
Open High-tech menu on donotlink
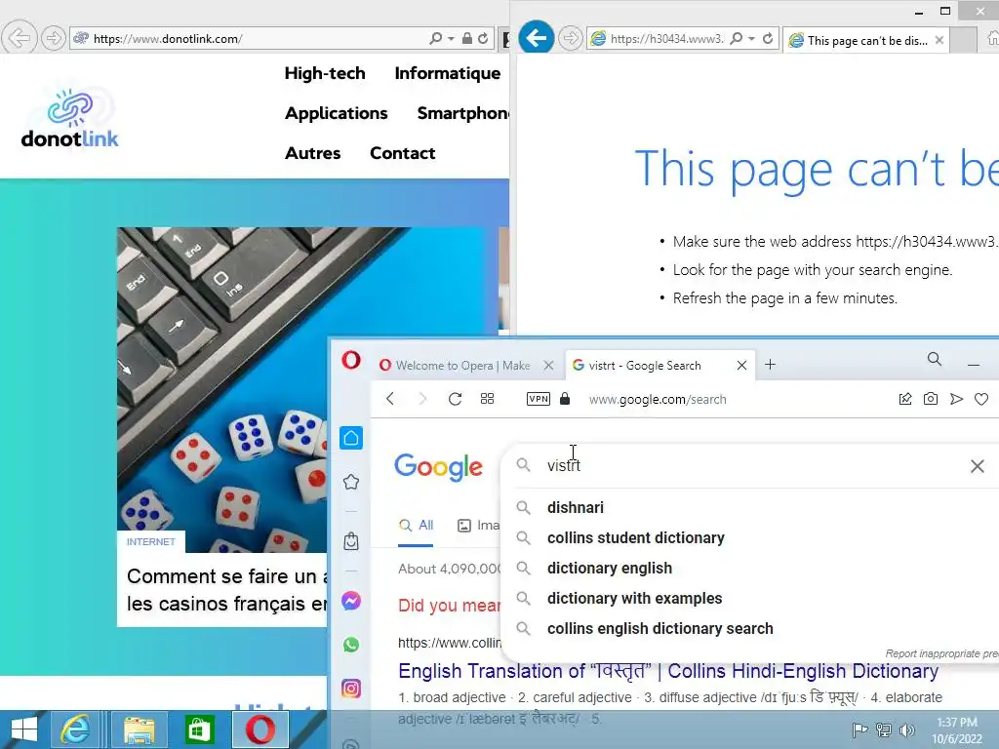[x=325, y=73]
